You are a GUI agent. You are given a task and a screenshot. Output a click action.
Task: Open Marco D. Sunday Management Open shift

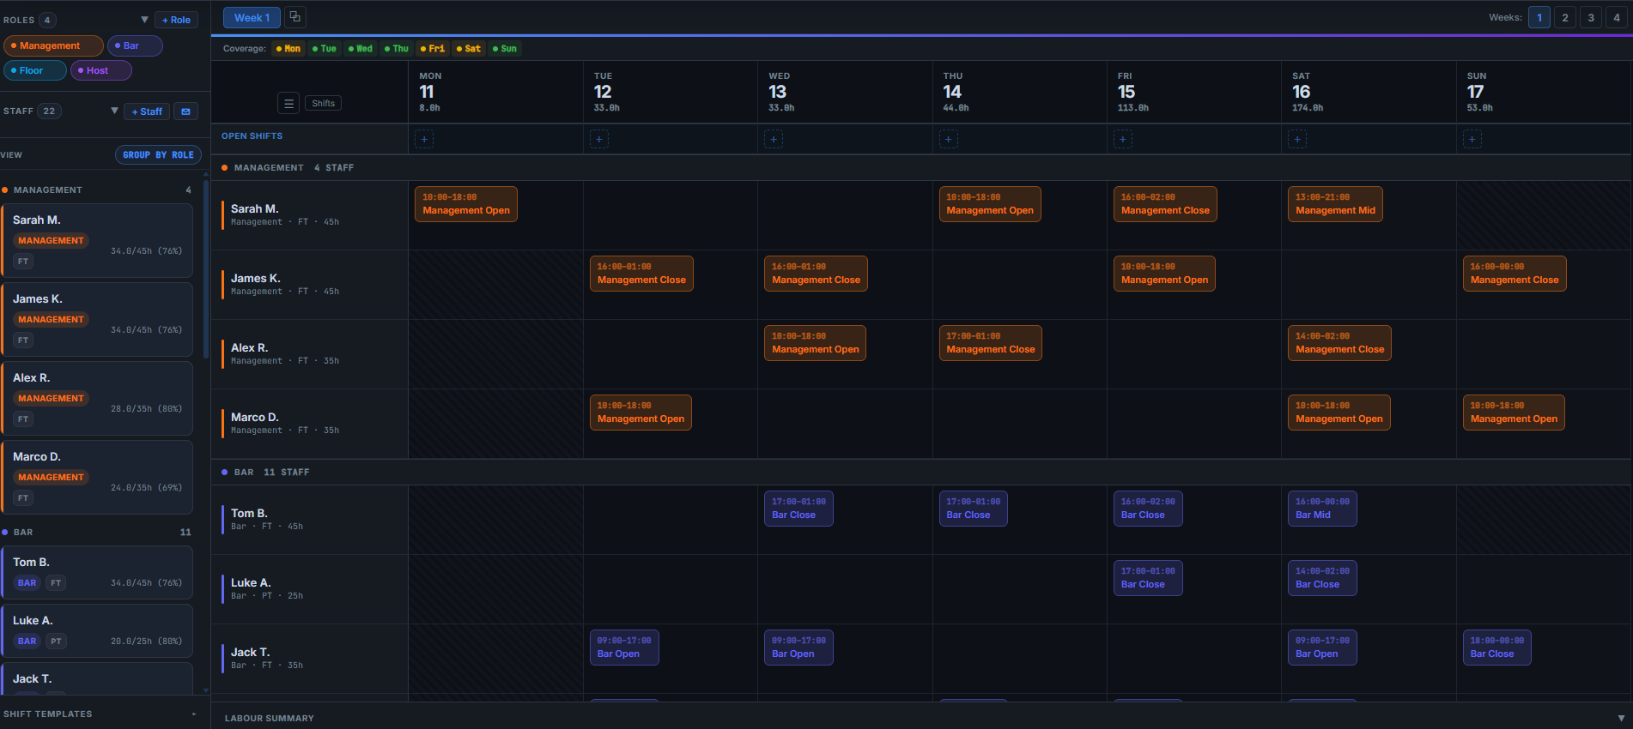point(1514,413)
